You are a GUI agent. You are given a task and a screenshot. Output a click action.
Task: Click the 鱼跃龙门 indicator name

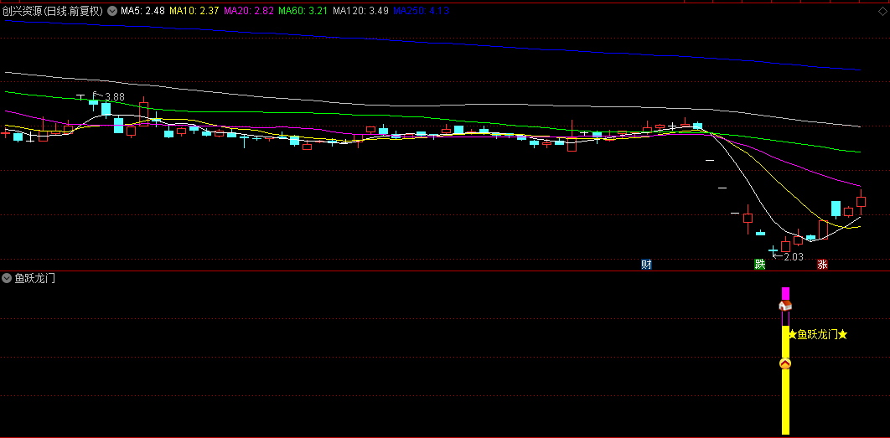click(35, 278)
